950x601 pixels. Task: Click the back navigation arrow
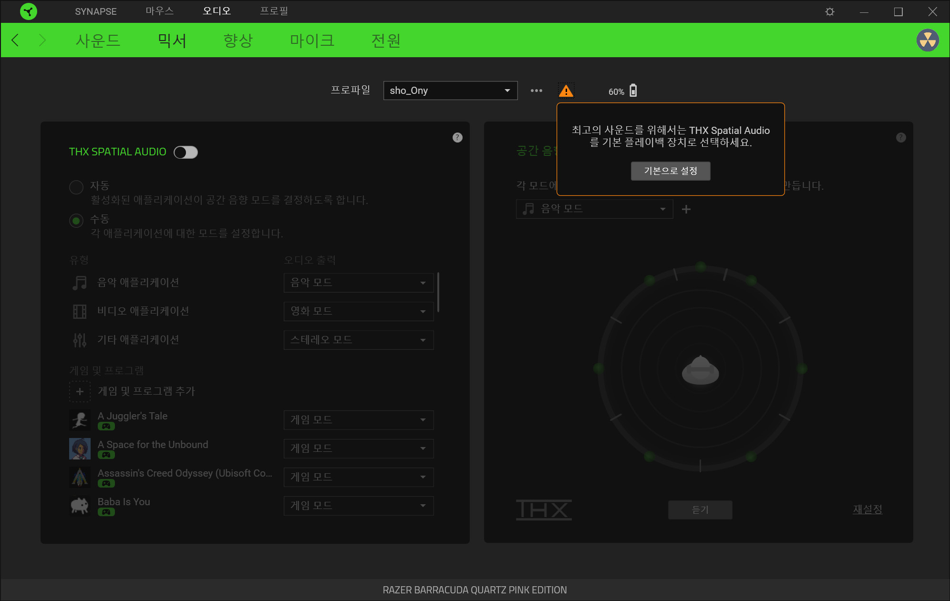point(15,40)
